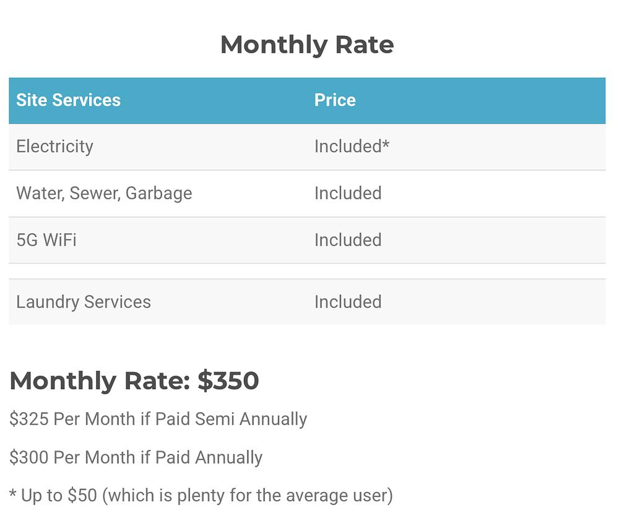Click the $300 paid annually rate text

click(x=136, y=457)
